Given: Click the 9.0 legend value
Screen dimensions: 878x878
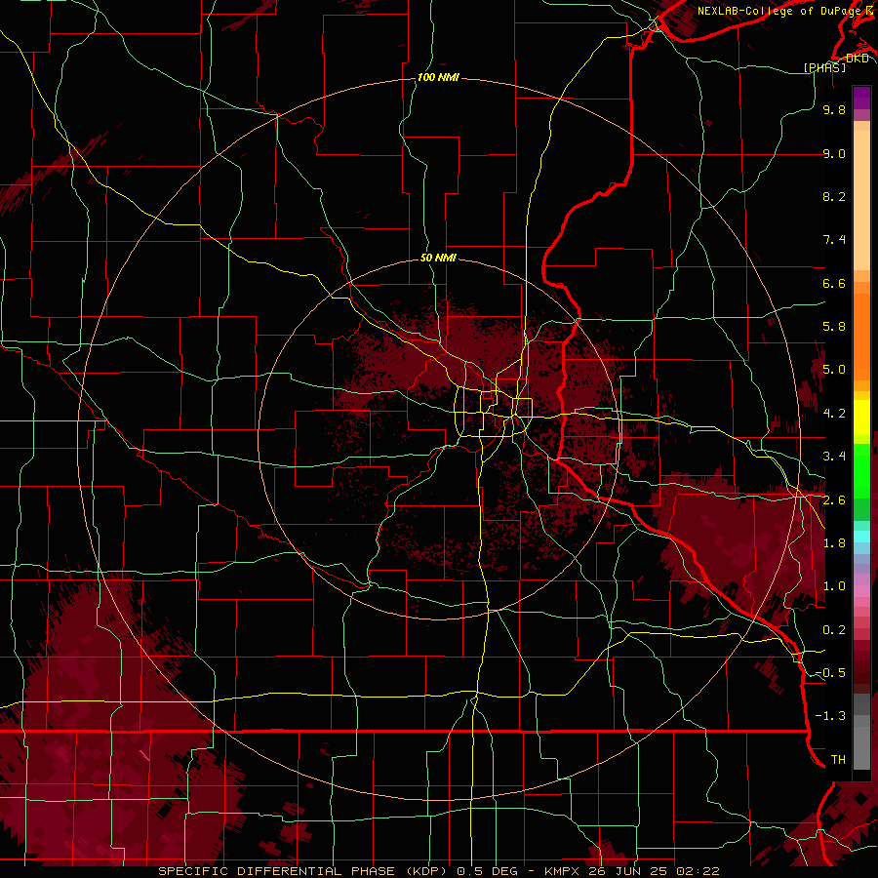Looking at the screenshot, I should pos(834,153).
